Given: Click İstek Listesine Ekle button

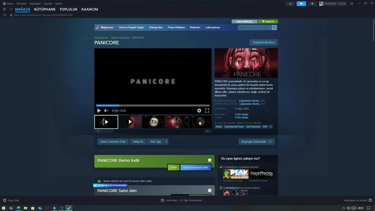Looking at the screenshot, I should [113, 142].
